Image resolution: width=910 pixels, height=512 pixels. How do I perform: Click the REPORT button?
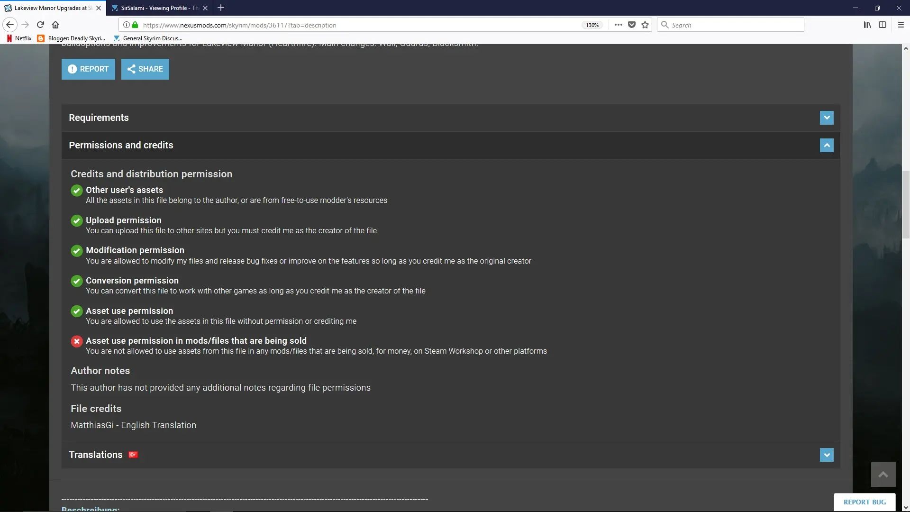(88, 69)
